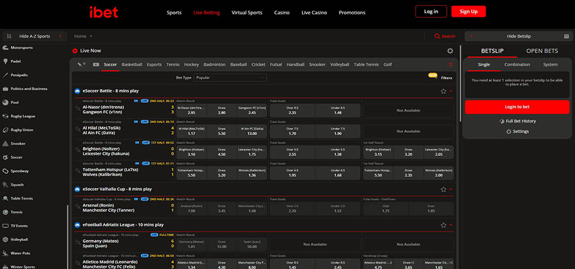Viewport: 575px width, 269px height.
Task: Select Over 7.5 goals at 1.70
Action: [x=292, y=131]
